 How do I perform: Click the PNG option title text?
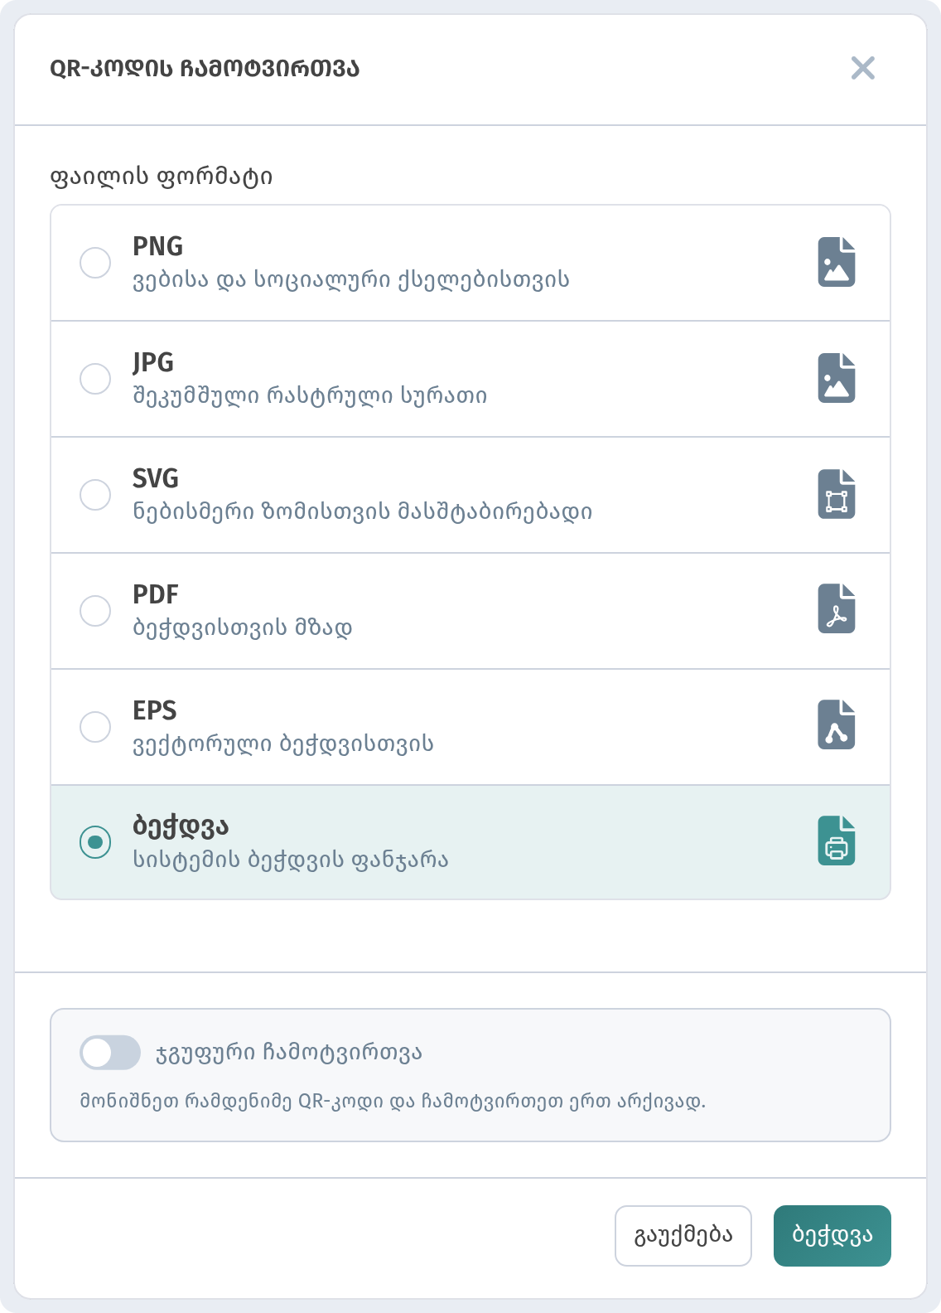[157, 246]
